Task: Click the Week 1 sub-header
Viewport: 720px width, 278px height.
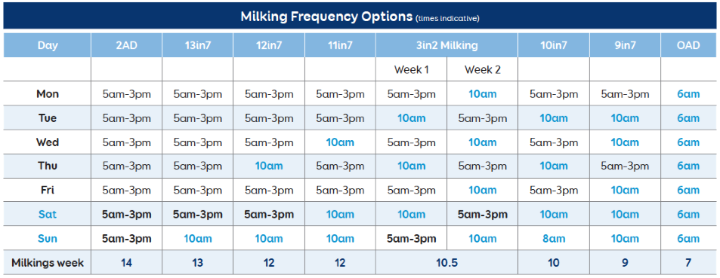Action: [x=411, y=70]
